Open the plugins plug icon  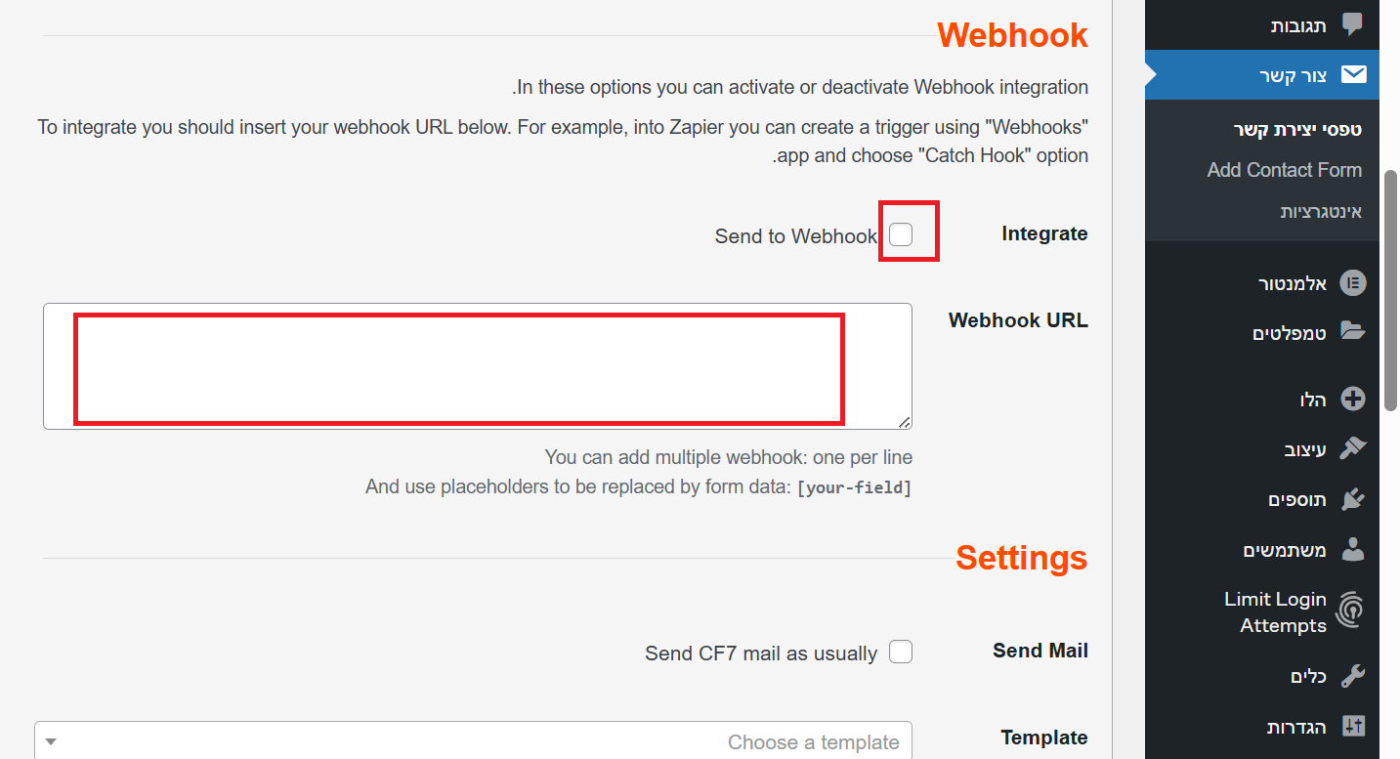click(1352, 499)
